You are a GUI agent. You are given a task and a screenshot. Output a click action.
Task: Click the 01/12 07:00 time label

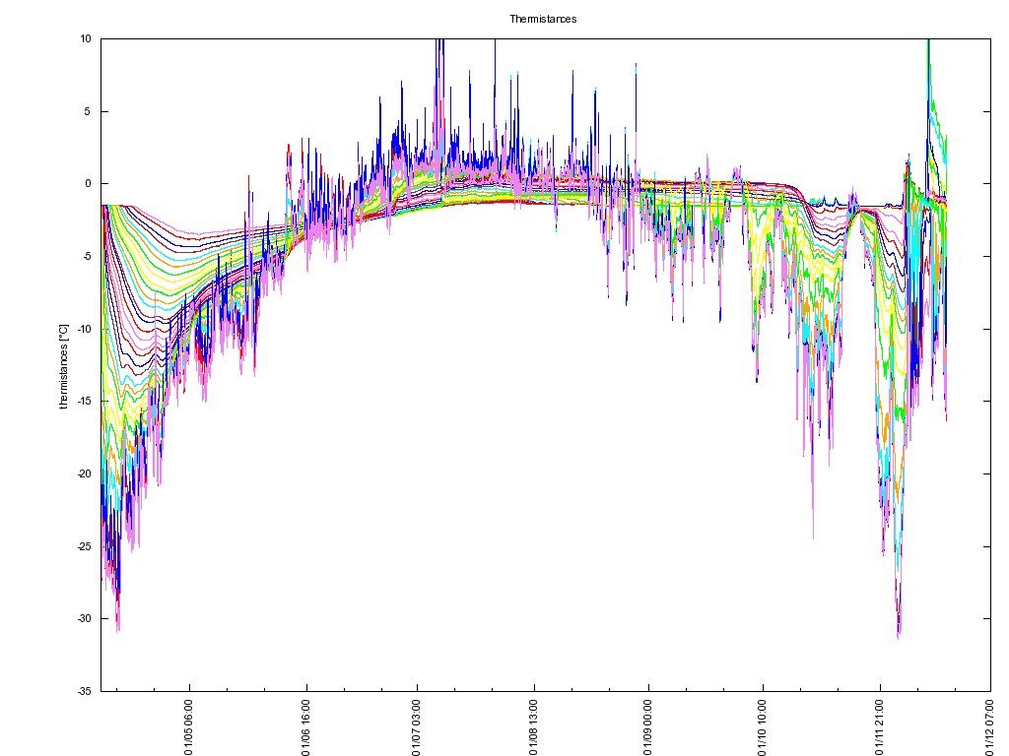(x=991, y=726)
